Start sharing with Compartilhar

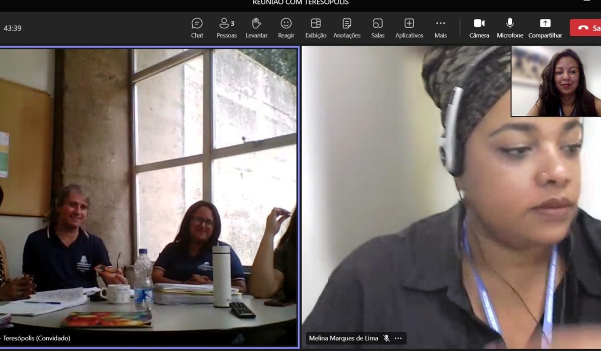[x=545, y=28]
